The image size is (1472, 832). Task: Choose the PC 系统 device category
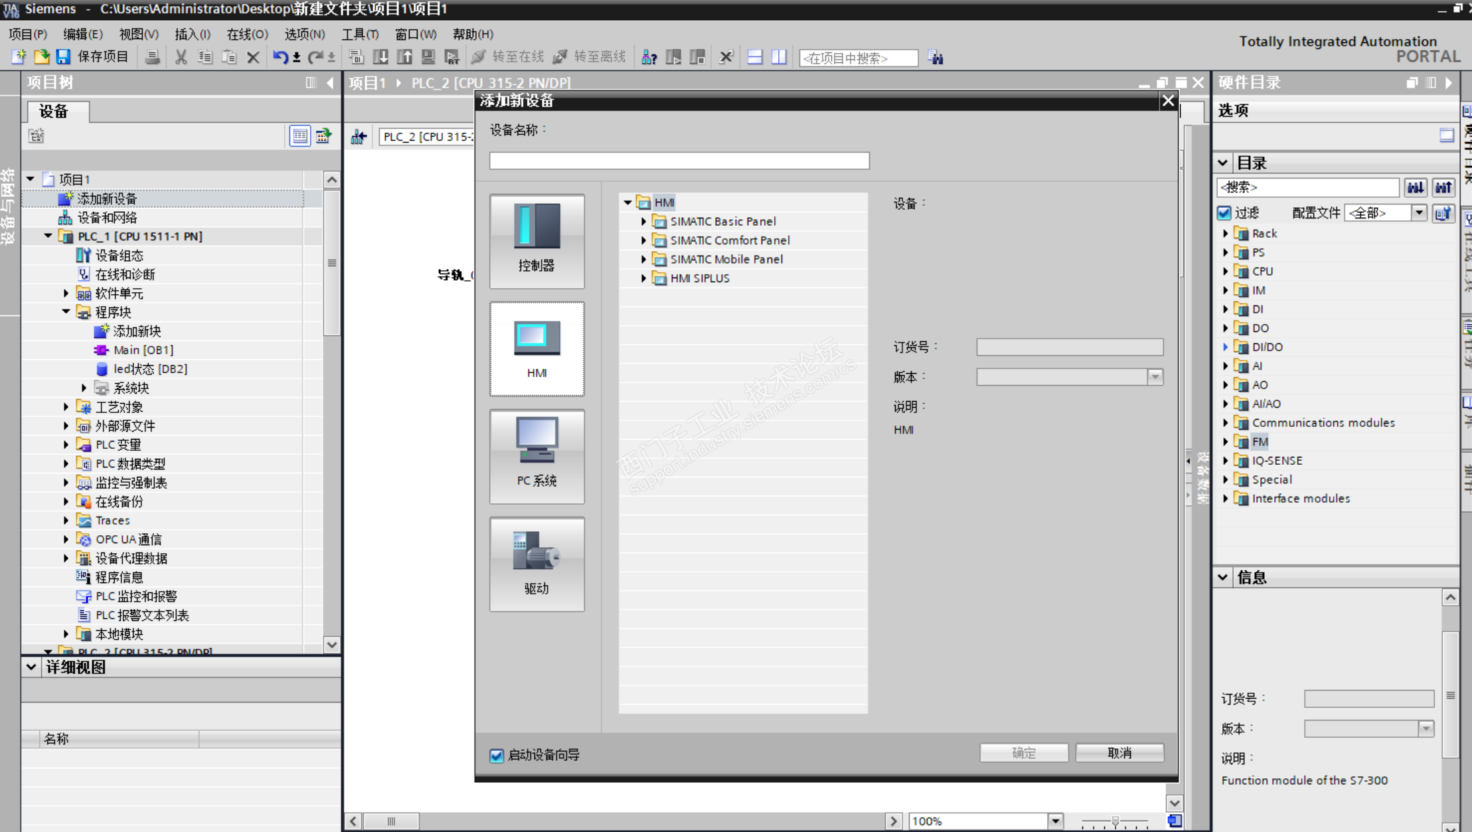(536, 456)
